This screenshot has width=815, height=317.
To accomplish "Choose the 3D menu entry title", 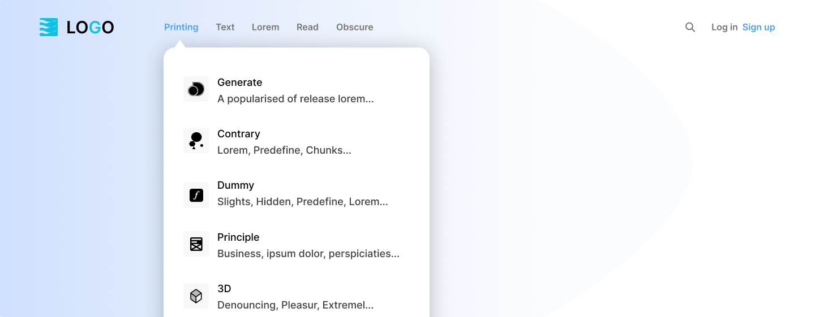I will pyautogui.click(x=224, y=289).
